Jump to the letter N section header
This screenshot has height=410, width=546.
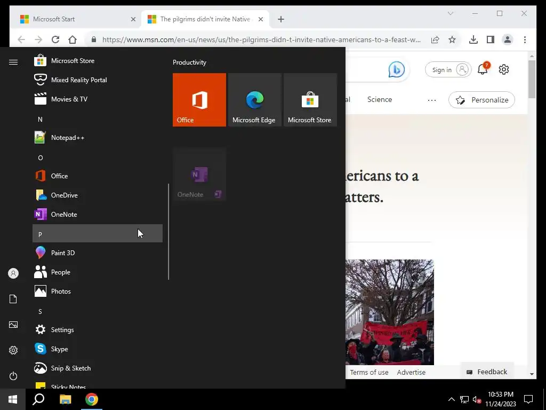pyautogui.click(x=98, y=119)
